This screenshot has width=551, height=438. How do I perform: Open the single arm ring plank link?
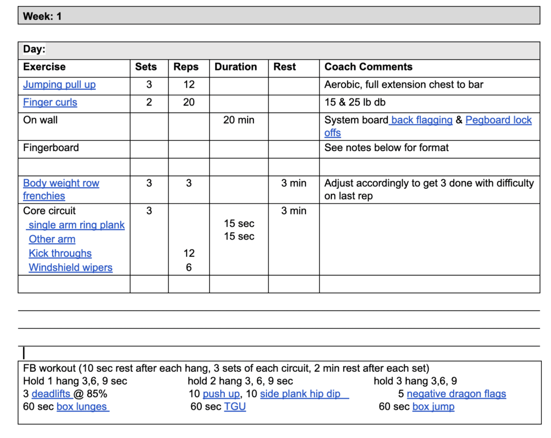[x=76, y=224]
